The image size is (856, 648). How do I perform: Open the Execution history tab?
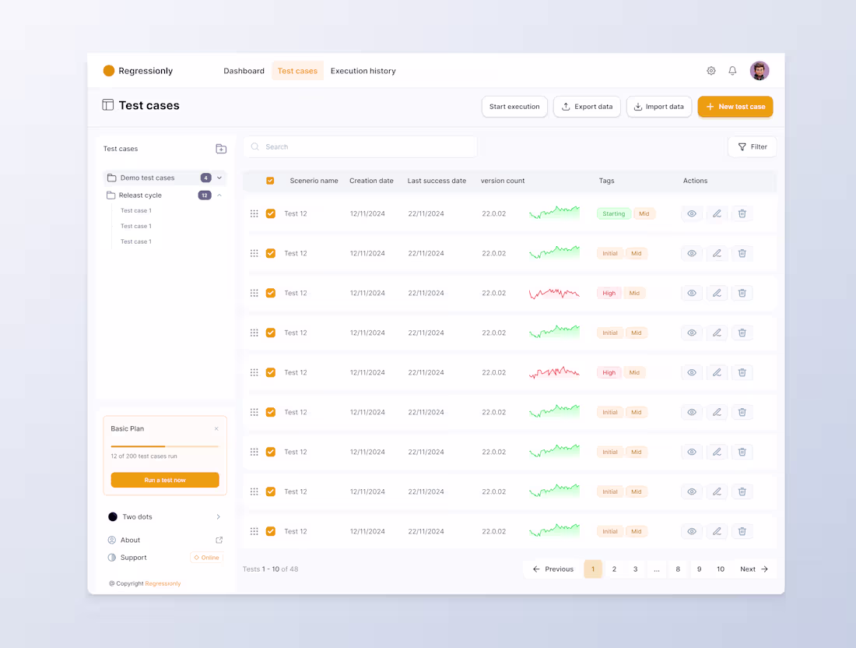(363, 71)
